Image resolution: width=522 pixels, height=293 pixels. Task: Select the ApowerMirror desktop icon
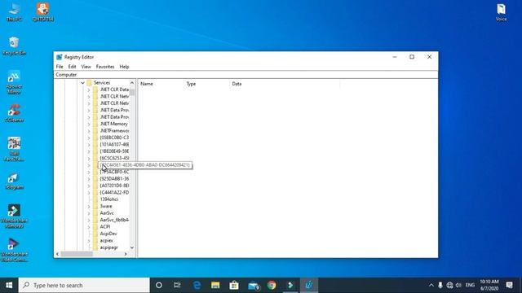[x=14, y=82]
